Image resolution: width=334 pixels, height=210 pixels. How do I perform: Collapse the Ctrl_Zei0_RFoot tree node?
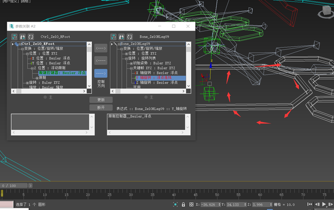[x=20, y=44]
